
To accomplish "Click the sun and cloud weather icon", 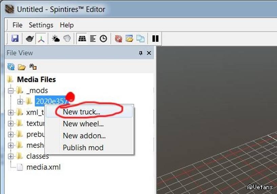I will [x=56, y=38].
